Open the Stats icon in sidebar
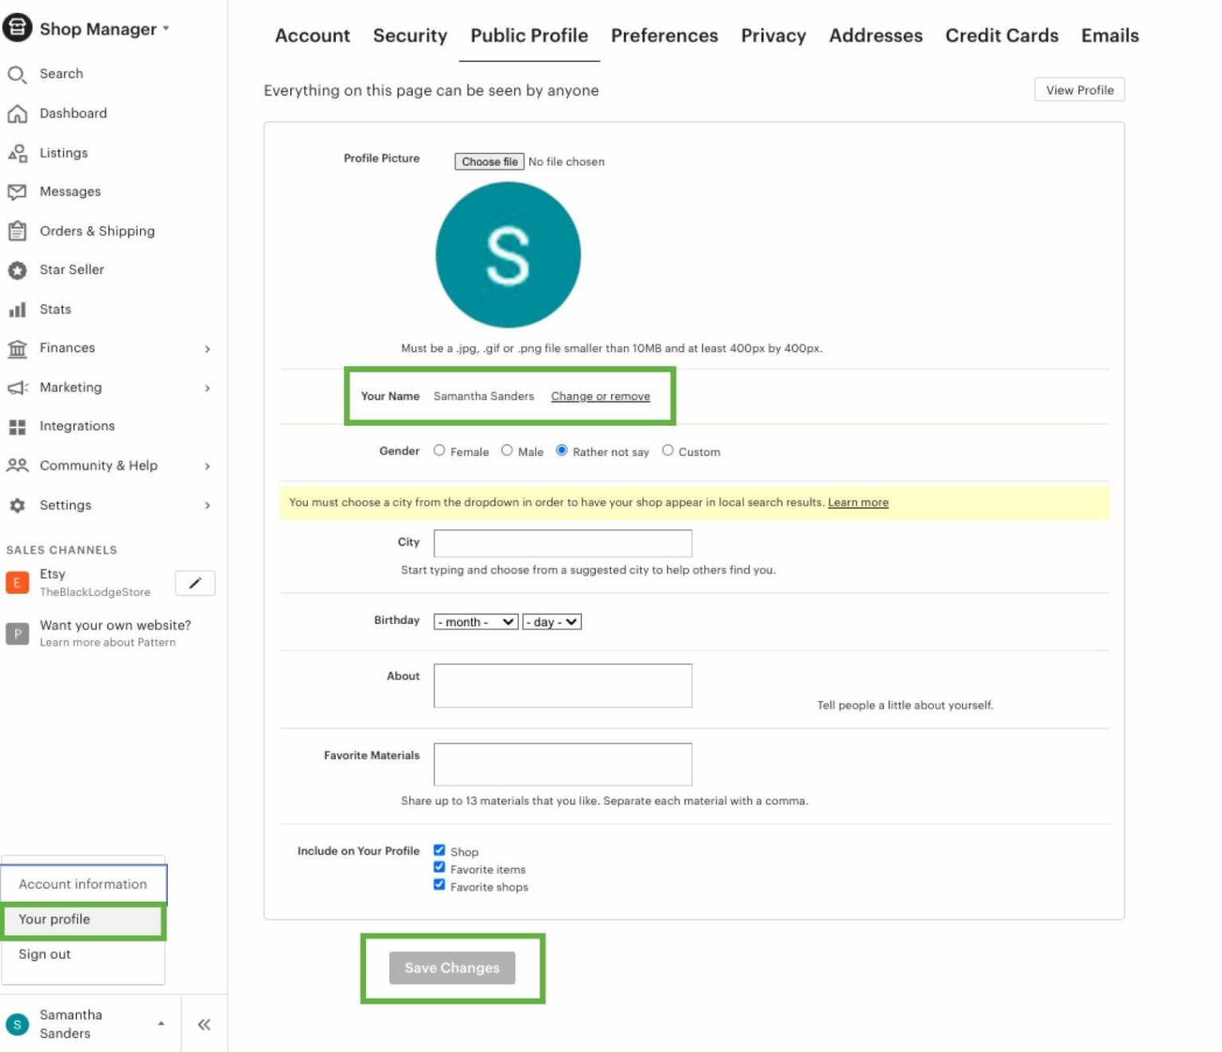The height and width of the screenshot is (1052, 1222). (18, 309)
